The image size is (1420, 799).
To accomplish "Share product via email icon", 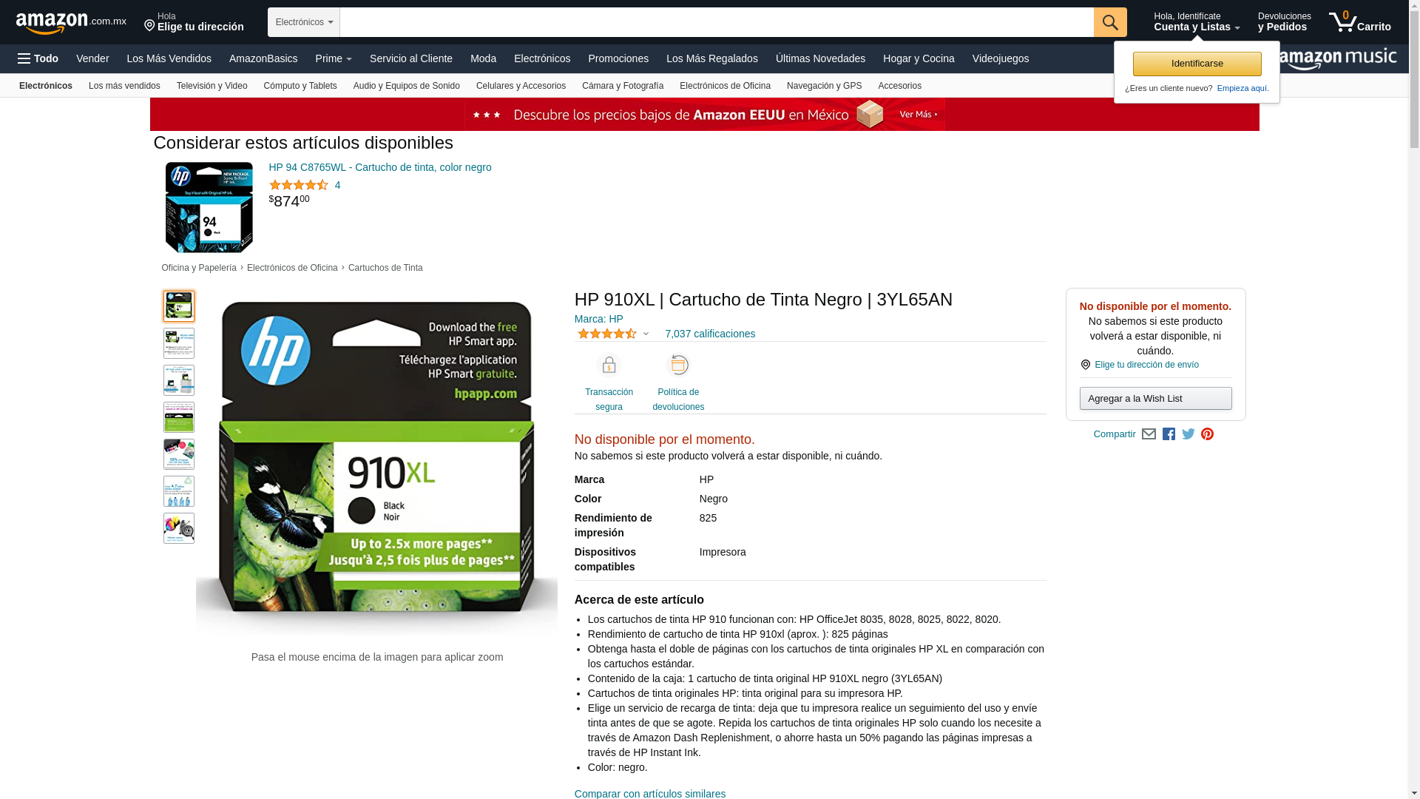I will click(x=1149, y=434).
